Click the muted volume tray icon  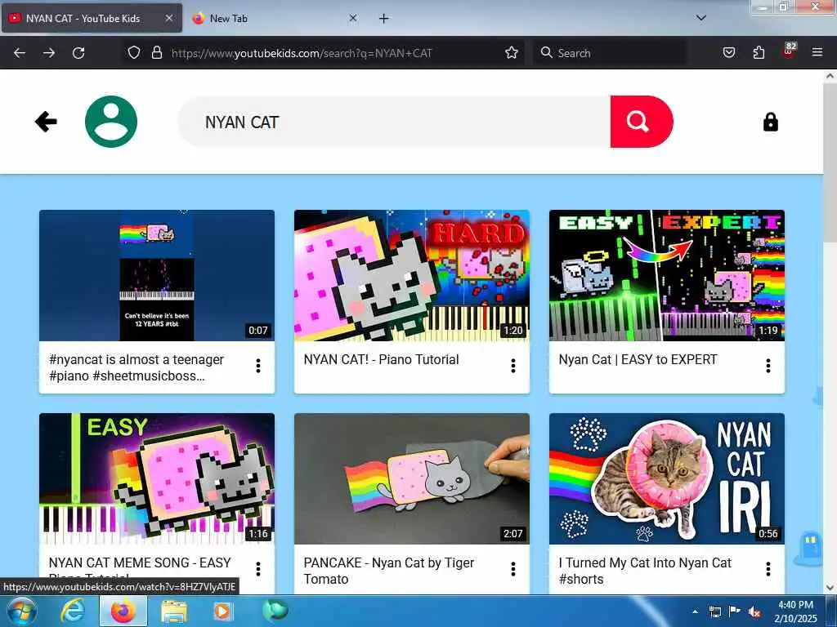point(754,612)
